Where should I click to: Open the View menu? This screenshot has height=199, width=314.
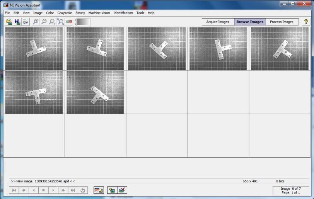[x=26, y=13]
